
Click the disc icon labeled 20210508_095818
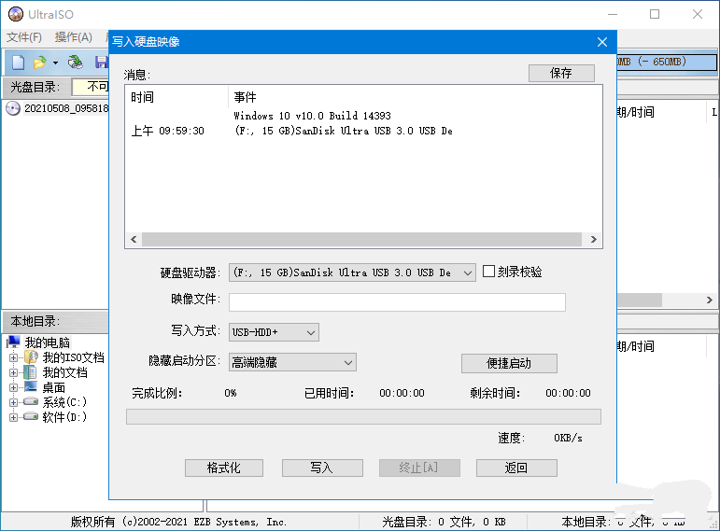point(13,108)
